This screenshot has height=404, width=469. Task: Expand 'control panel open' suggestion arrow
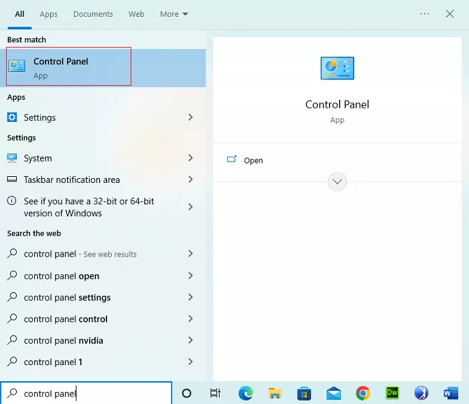(x=190, y=275)
